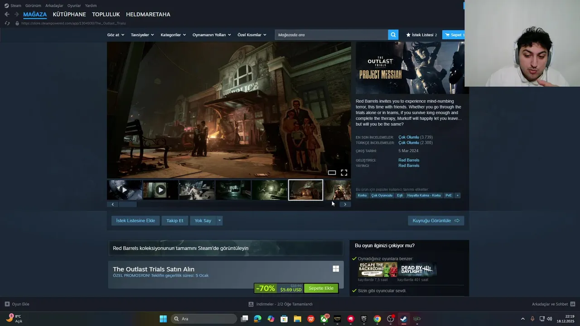Open Red Barrels publisher link
Viewport: 580px width, 326px height.
click(x=409, y=166)
